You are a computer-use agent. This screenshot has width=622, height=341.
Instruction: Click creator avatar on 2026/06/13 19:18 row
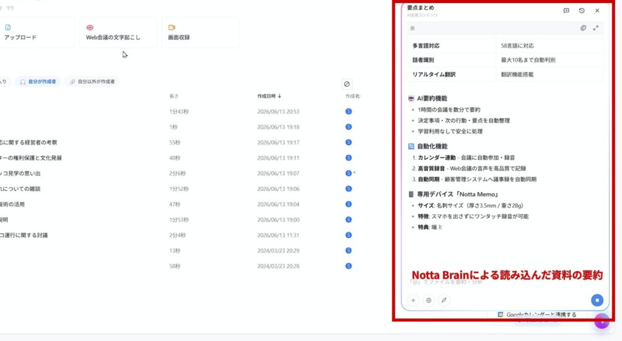point(348,127)
